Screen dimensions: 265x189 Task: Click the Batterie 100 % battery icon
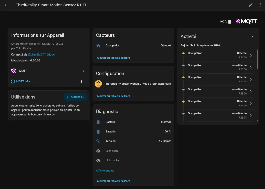[x=98, y=131]
